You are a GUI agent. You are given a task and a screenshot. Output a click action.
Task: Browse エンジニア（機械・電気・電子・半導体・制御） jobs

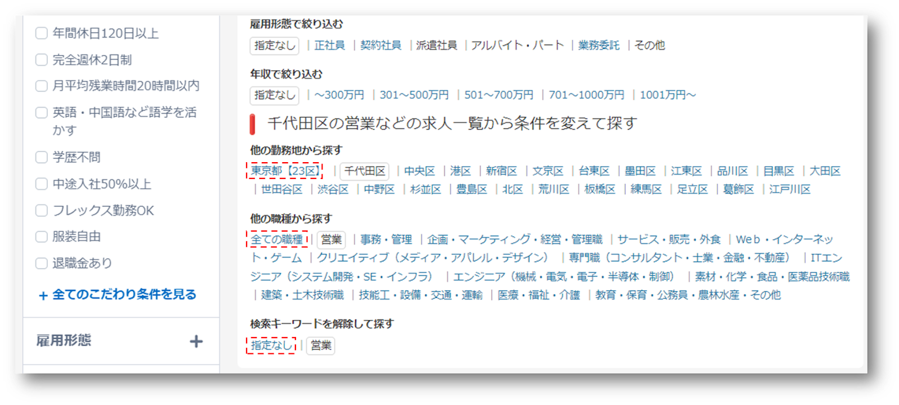[563, 277]
